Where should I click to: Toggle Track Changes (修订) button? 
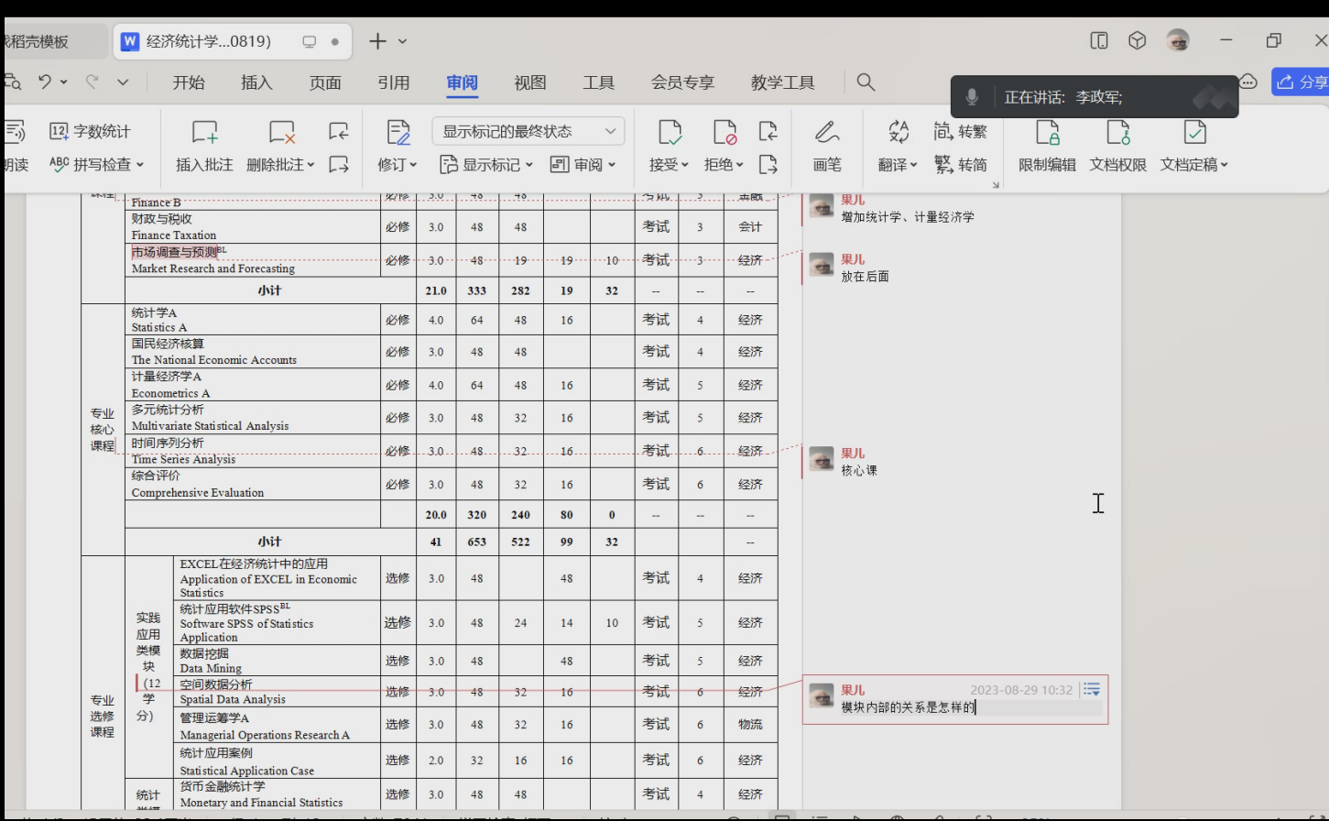pyautogui.click(x=398, y=134)
